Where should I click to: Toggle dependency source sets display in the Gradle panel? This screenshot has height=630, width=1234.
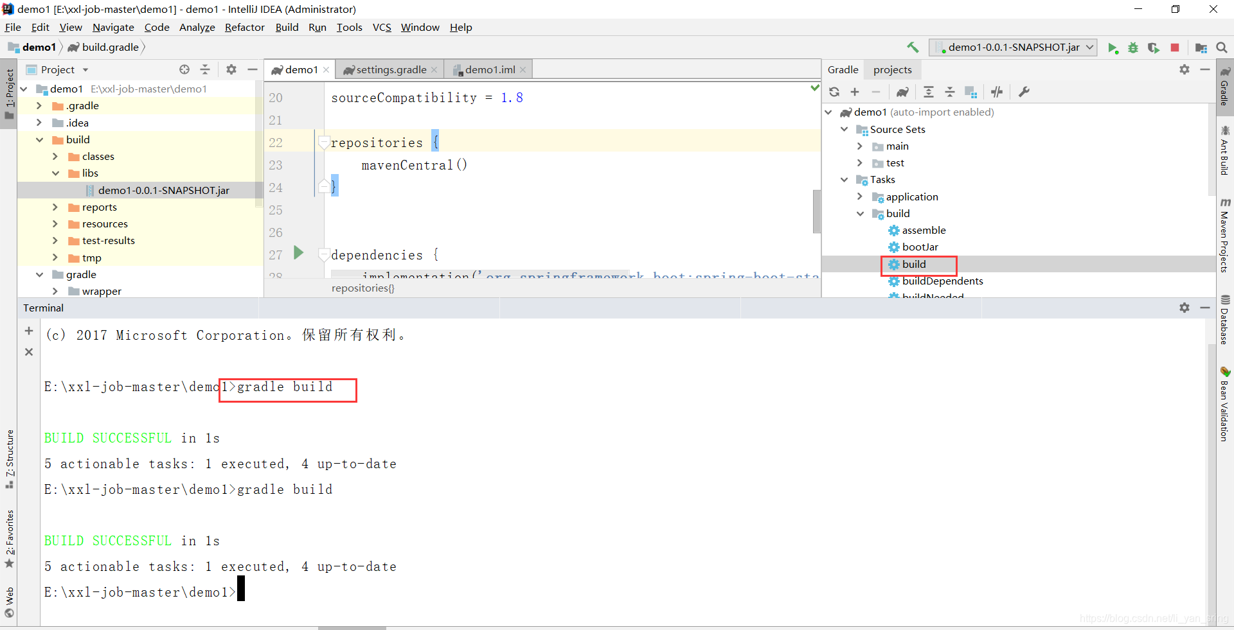[971, 92]
